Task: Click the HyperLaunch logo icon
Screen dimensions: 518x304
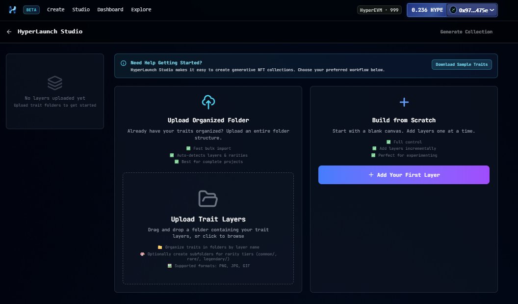Action: 13,10
